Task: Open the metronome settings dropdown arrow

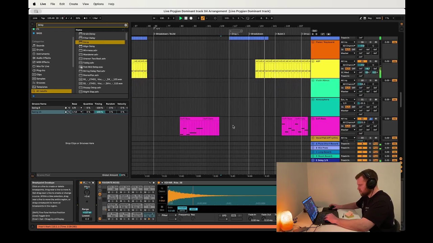Action: [89, 18]
